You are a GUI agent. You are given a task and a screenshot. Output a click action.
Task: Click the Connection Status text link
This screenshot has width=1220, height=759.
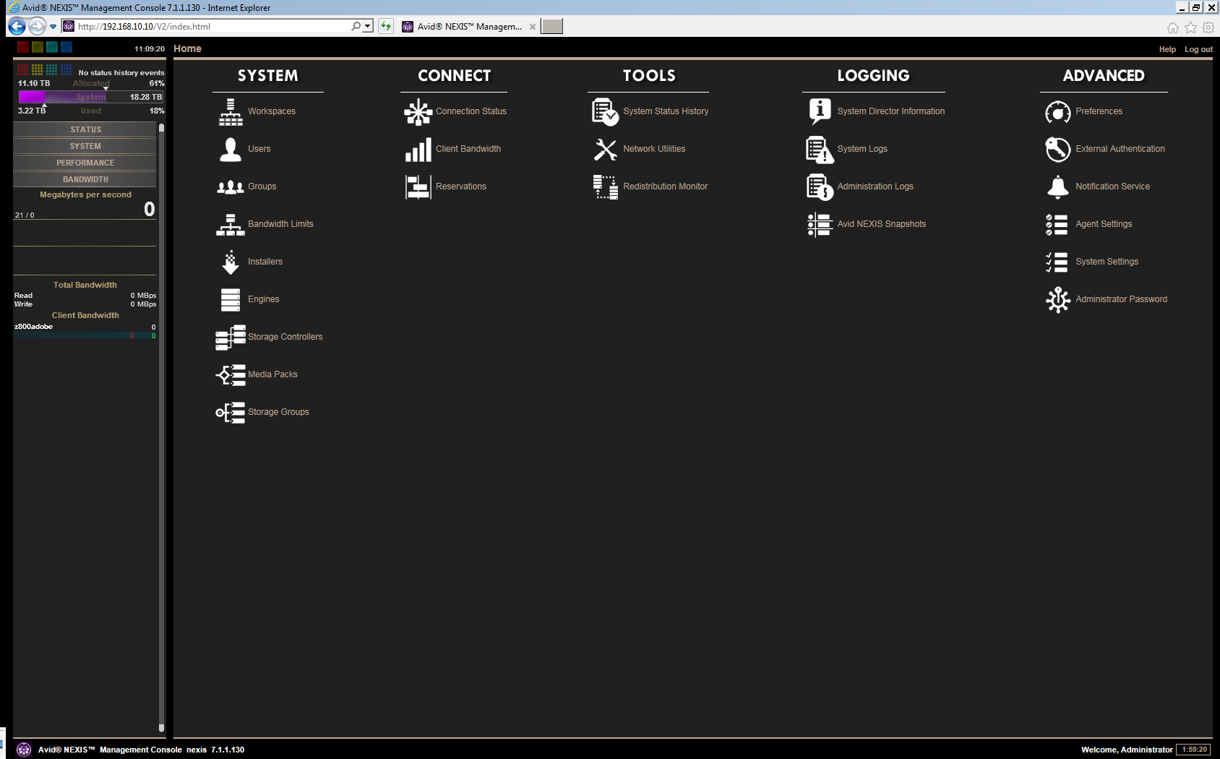pos(471,111)
